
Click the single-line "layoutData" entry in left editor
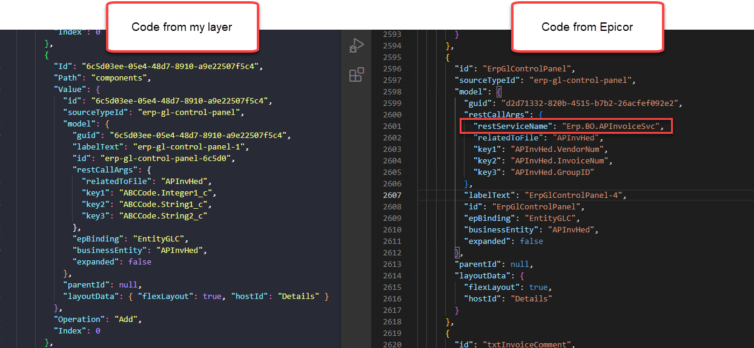point(196,297)
